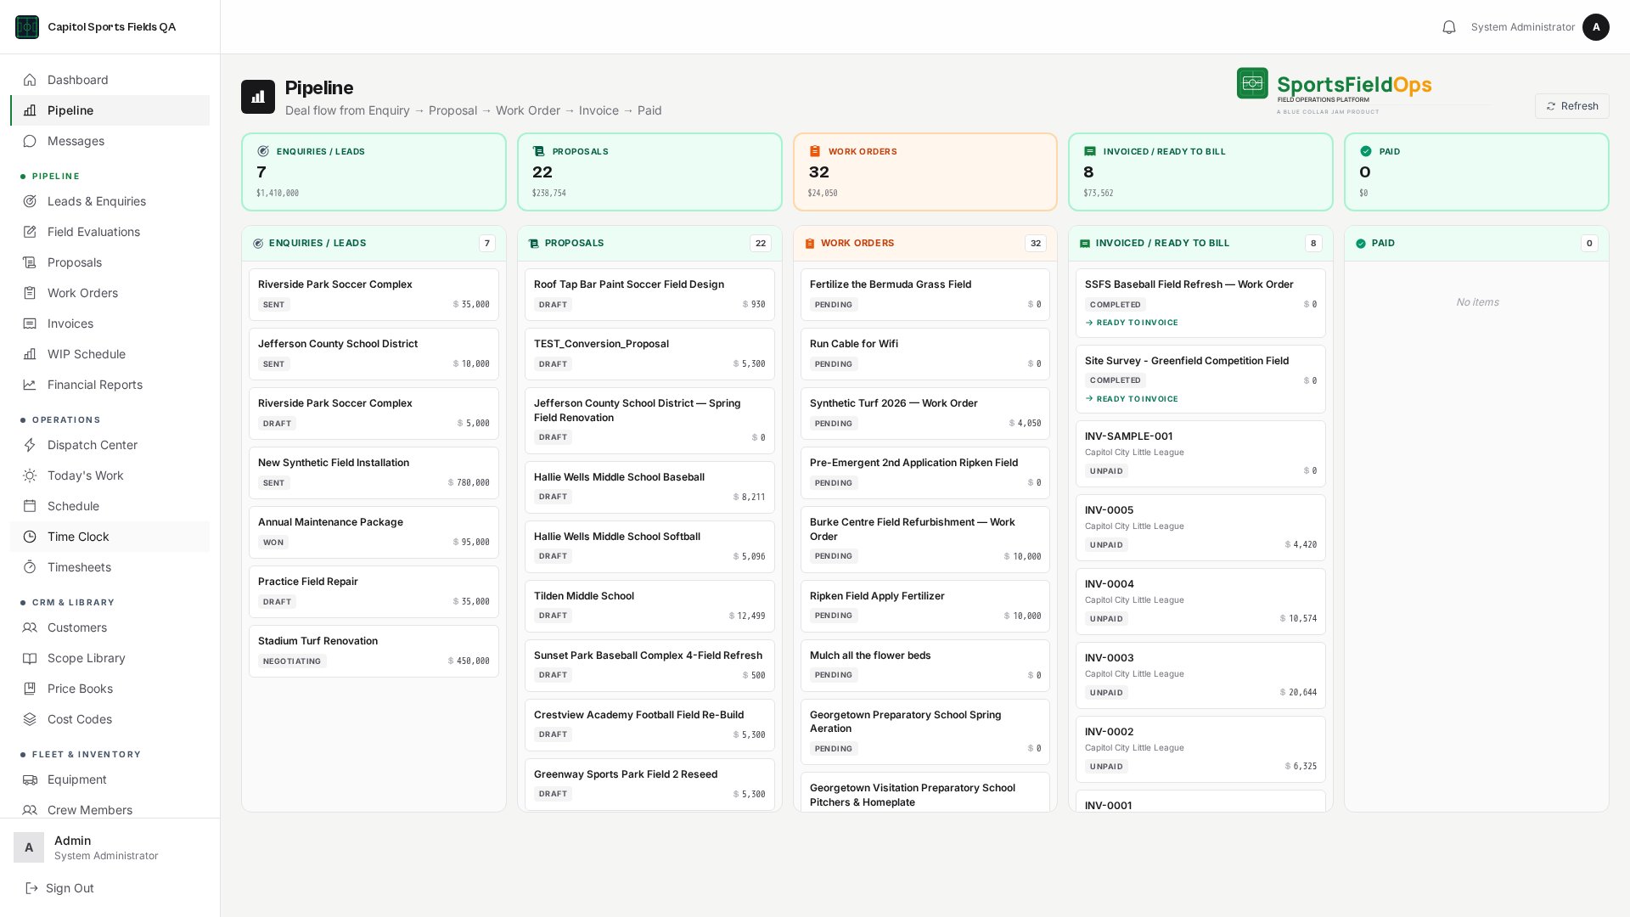Click the Scope Library book icon
This screenshot has height=917, width=1630.
(30, 658)
